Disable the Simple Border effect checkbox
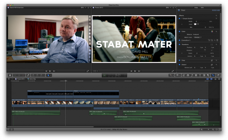Screen dimensions: 228x140 pyautogui.click(x=179, y=19)
